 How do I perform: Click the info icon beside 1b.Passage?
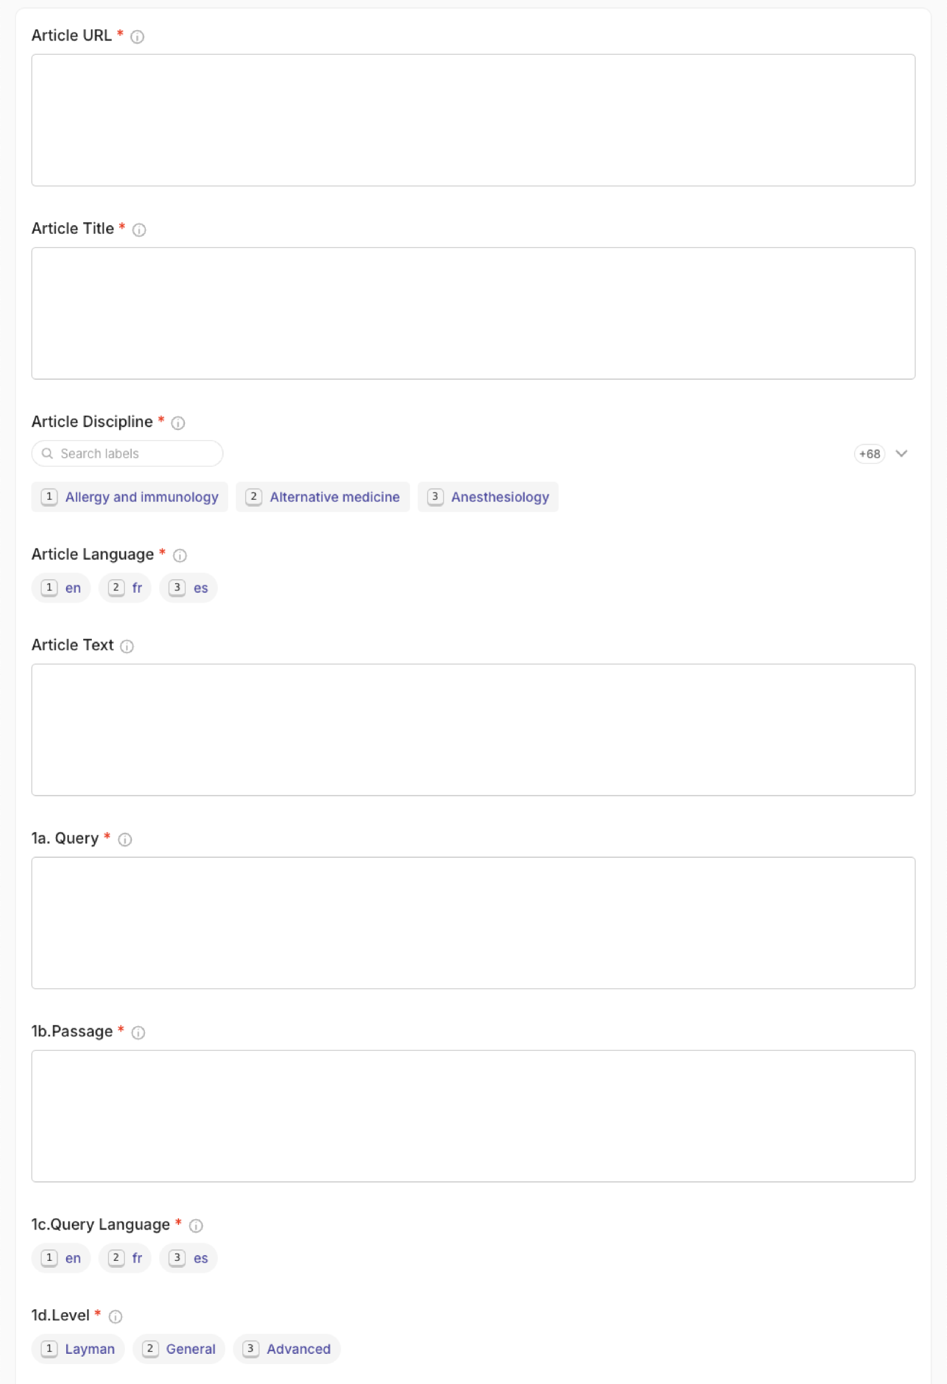(138, 1032)
